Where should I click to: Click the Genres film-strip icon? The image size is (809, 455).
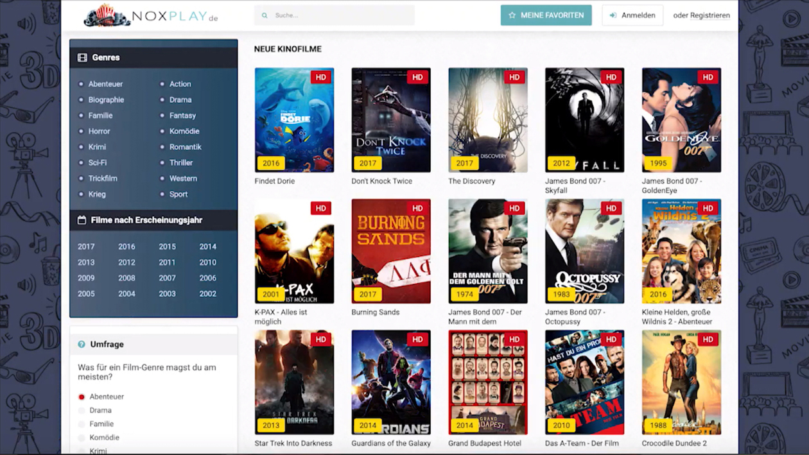(x=82, y=58)
